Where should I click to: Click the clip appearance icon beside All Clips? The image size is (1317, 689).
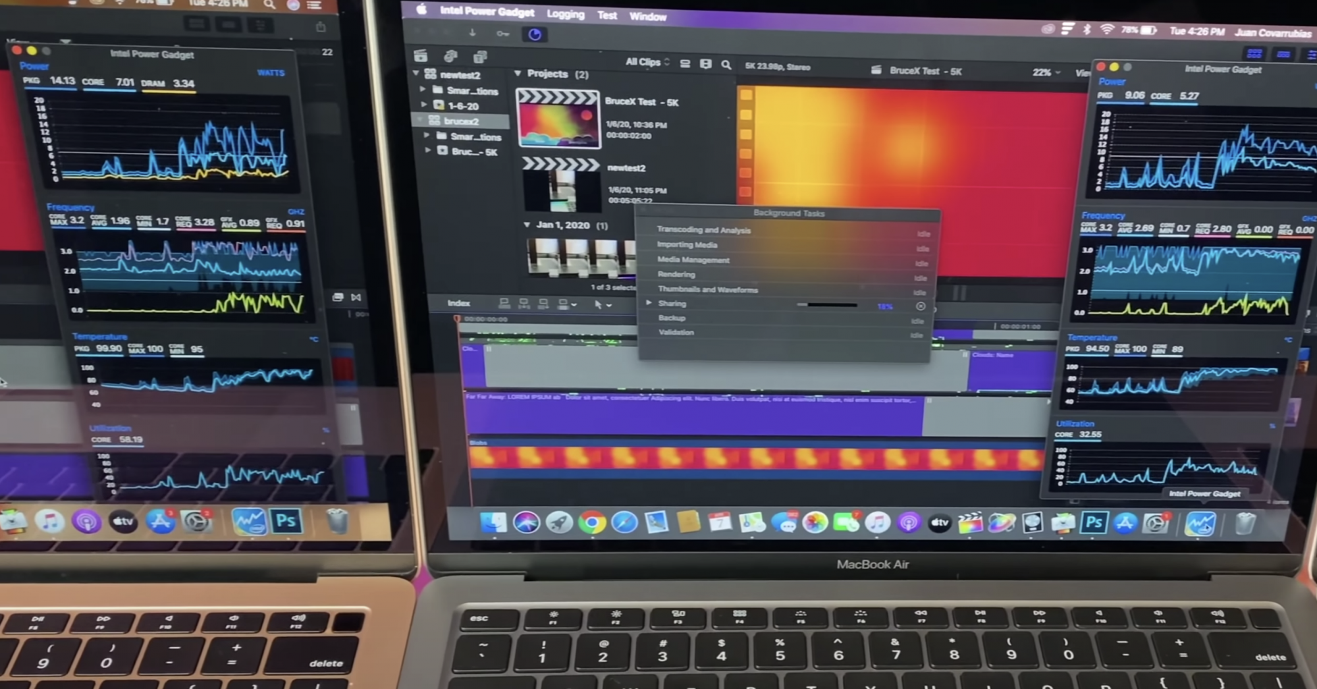(685, 63)
